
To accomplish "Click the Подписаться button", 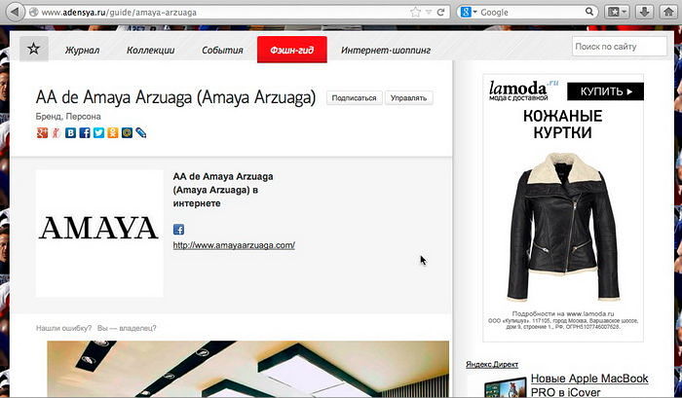I will click(x=354, y=97).
